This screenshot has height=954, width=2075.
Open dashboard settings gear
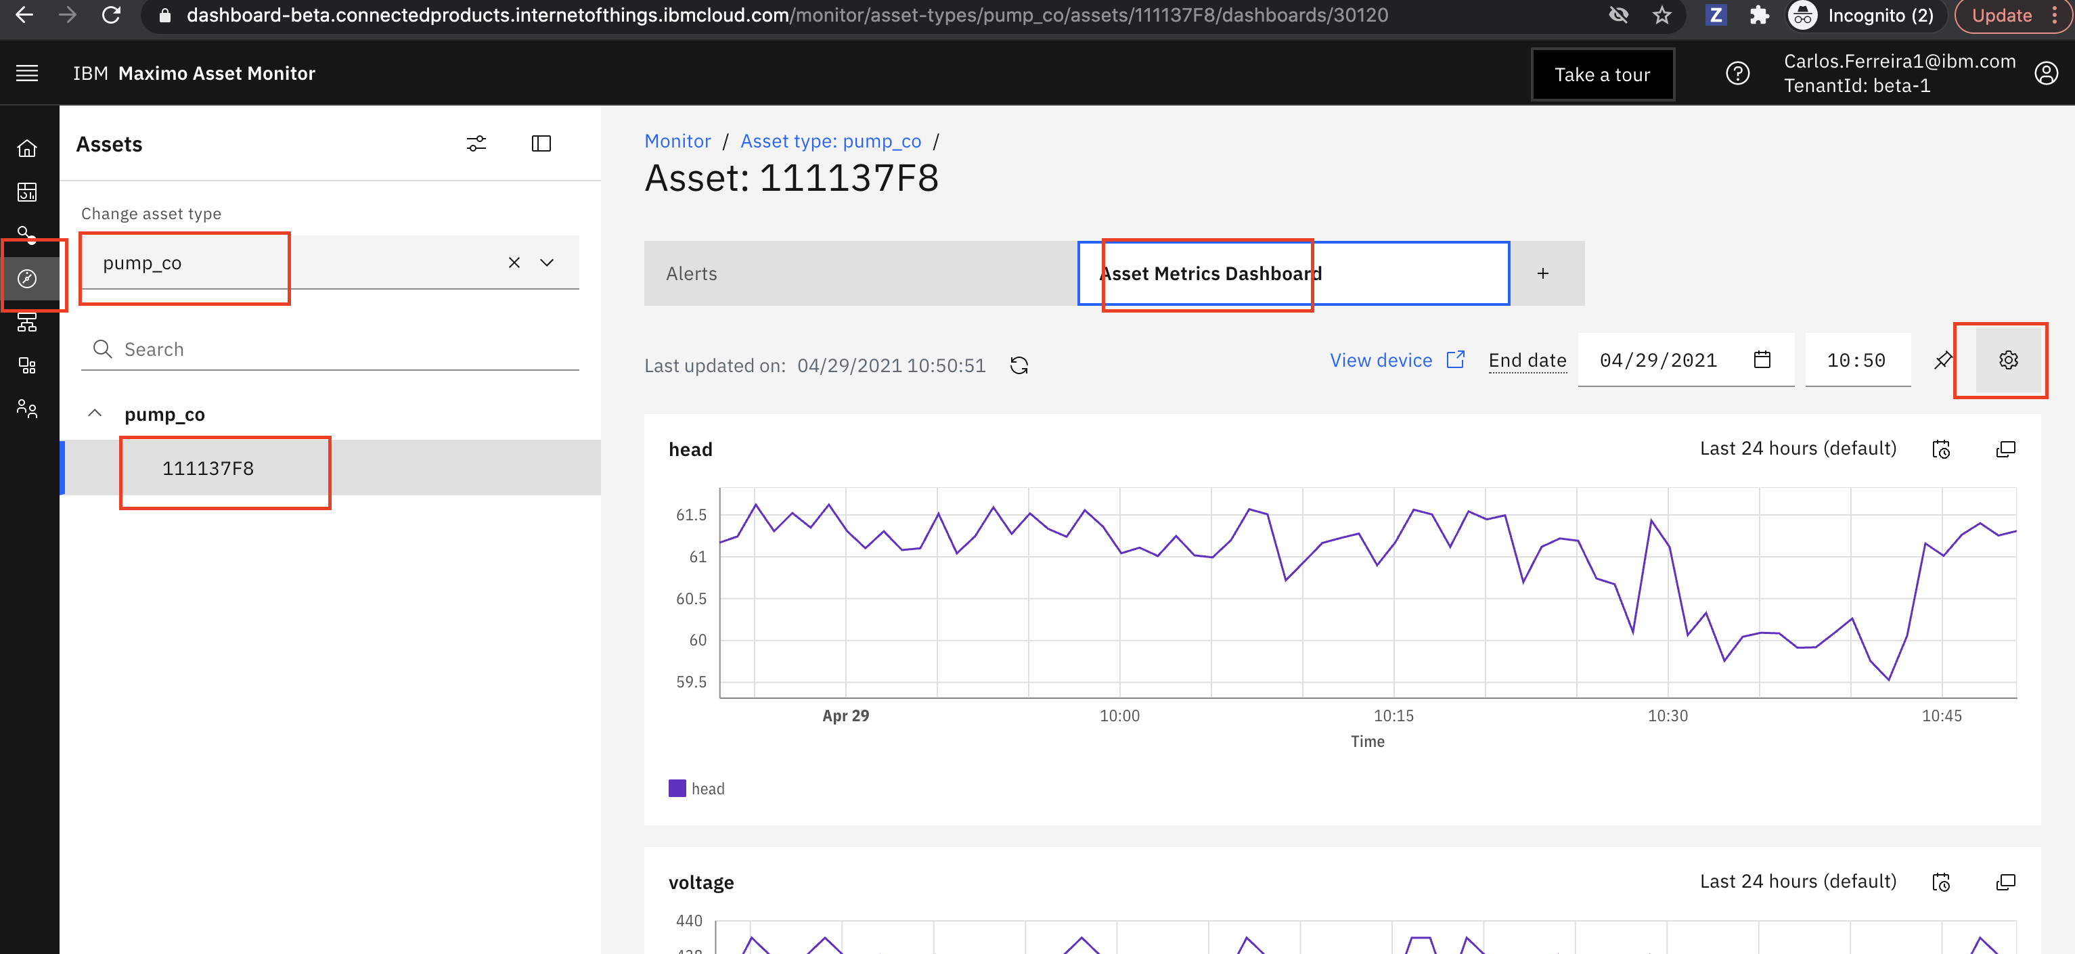tap(2008, 360)
